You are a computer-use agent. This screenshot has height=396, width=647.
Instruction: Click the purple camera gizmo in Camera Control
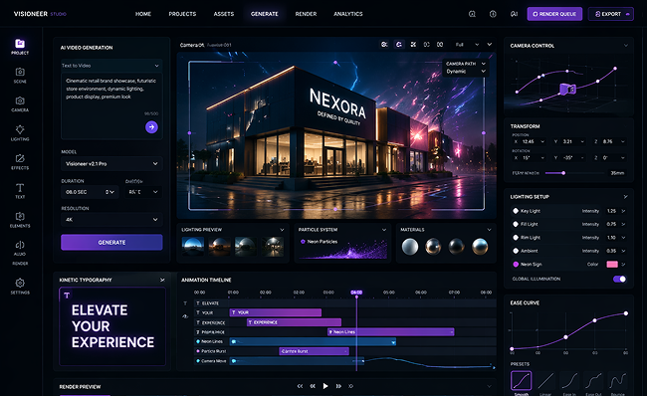pyautogui.click(x=567, y=89)
